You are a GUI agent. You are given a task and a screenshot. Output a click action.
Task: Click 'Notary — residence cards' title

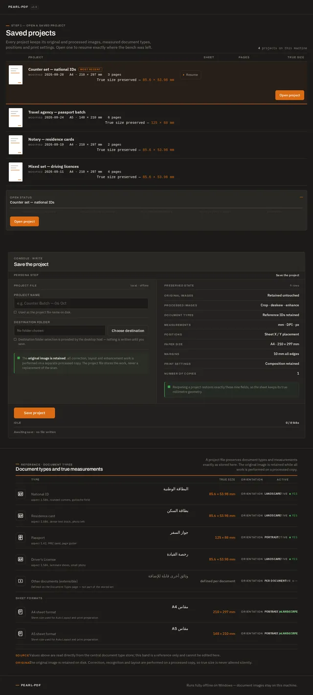[x=51, y=139]
